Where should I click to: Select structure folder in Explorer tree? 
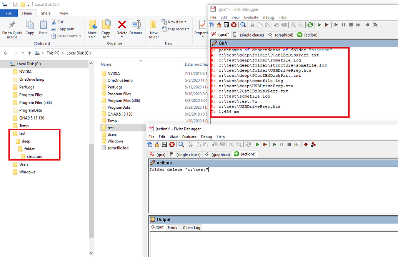[35, 157]
